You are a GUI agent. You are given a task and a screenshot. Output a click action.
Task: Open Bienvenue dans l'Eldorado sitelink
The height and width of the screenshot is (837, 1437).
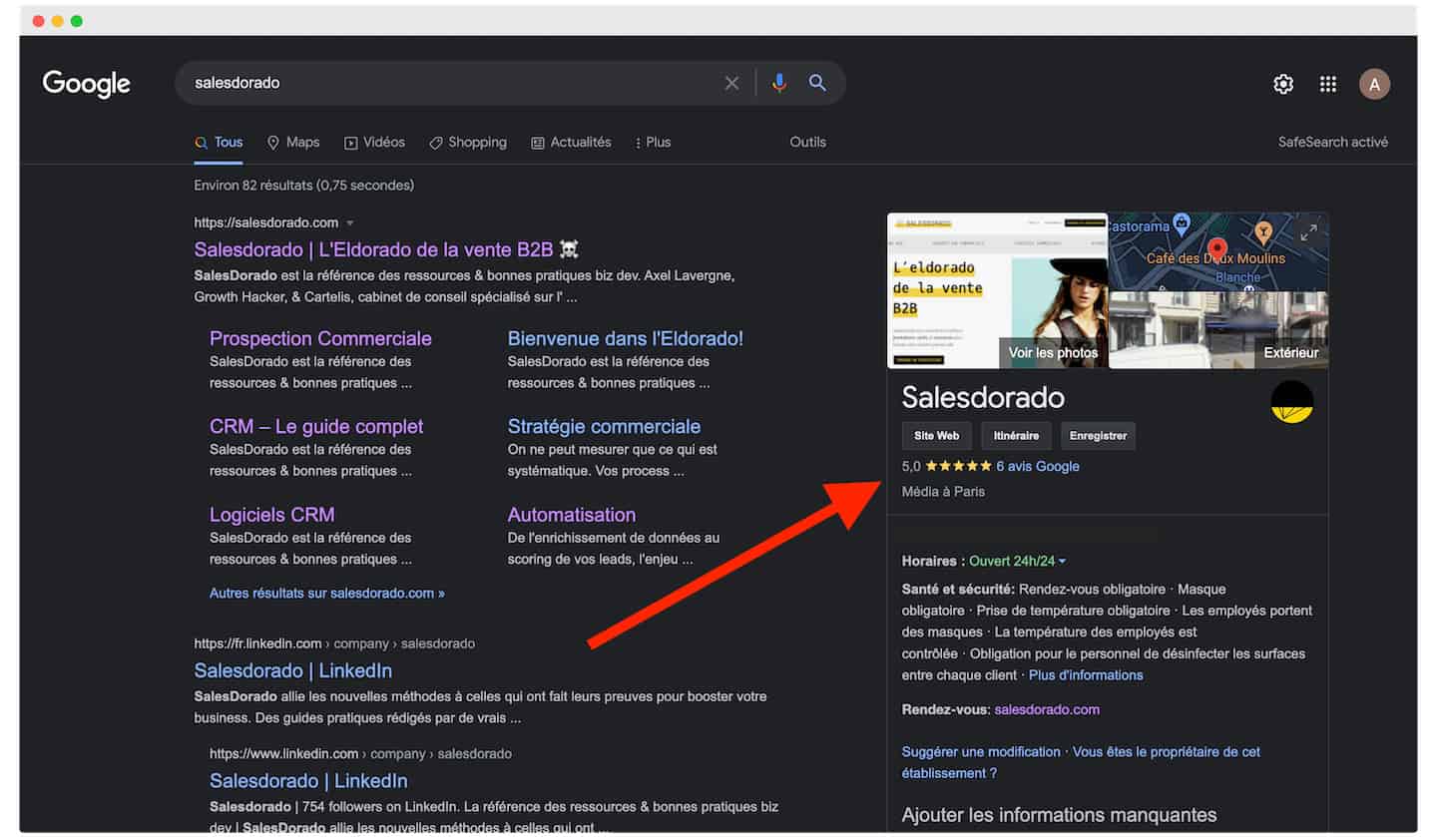click(626, 339)
